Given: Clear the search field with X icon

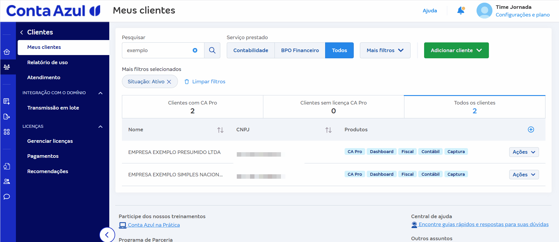Looking at the screenshot, I should [195, 50].
